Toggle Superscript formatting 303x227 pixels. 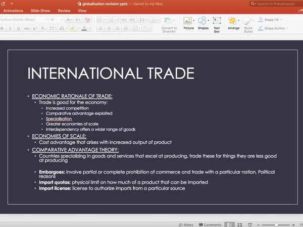35,29
